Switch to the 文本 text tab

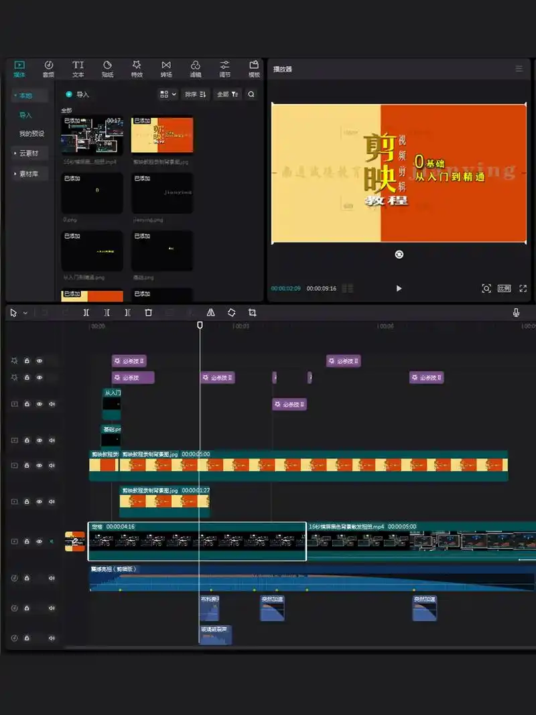tap(78, 68)
